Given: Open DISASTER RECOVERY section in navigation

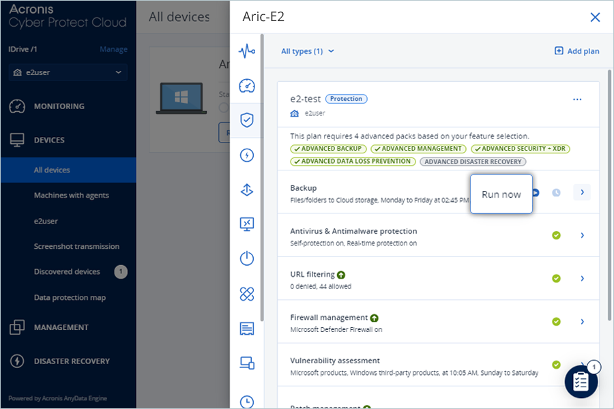Looking at the screenshot, I should 68,361.
